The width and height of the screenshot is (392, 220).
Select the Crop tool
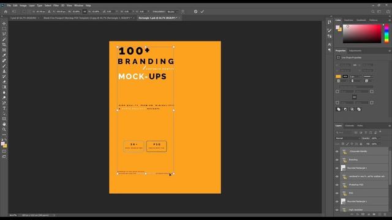[x=4, y=45]
